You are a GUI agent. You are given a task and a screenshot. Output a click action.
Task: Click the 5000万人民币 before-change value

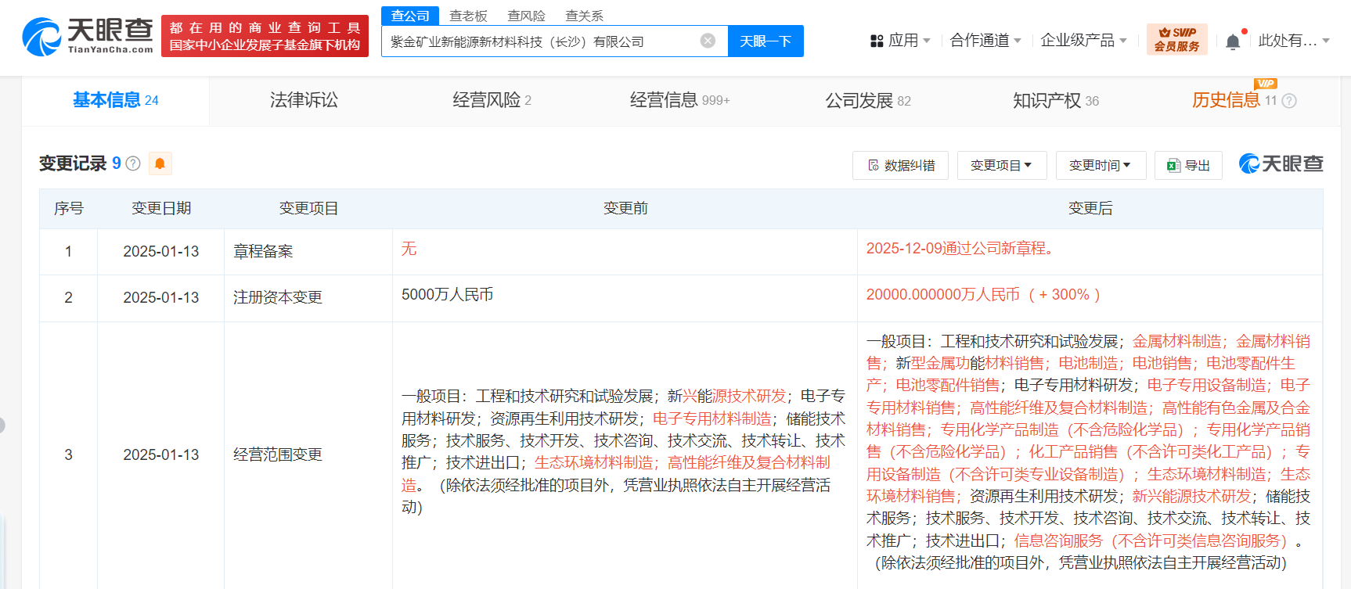click(x=447, y=295)
